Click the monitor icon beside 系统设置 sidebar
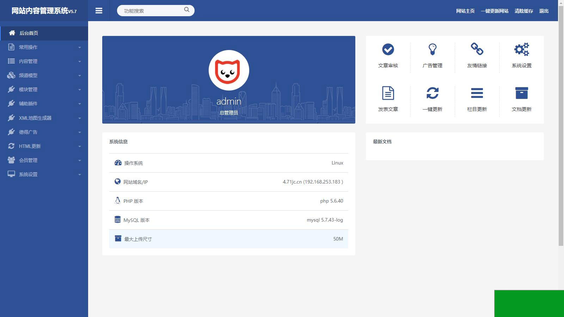The height and width of the screenshot is (317, 564). [x=11, y=174]
